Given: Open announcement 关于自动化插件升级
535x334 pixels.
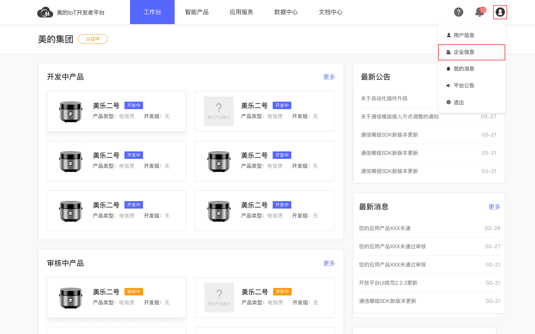Looking at the screenshot, I should coord(384,98).
